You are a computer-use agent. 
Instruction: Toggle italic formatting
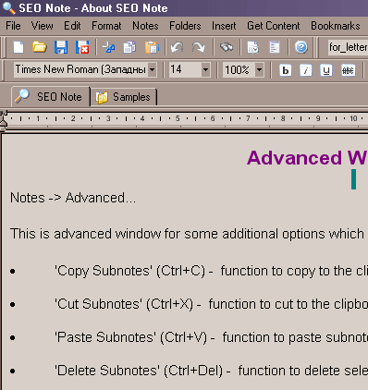point(306,70)
